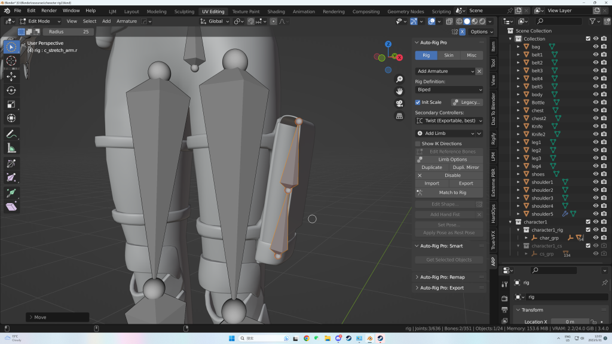The width and height of the screenshot is (612, 344).
Task: Enable Show IK Directions checkbox
Action: tap(418, 143)
